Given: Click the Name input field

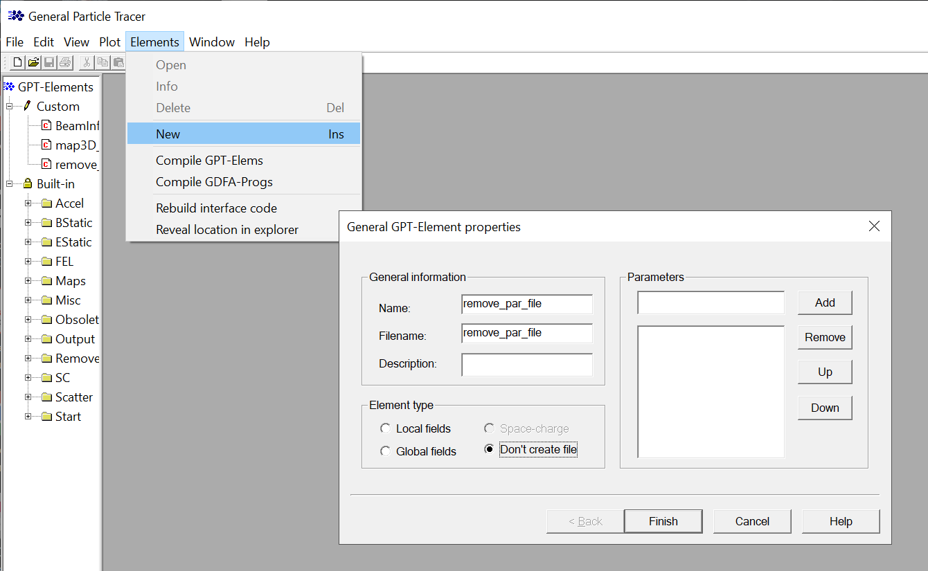Looking at the screenshot, I should pos(527,305).
